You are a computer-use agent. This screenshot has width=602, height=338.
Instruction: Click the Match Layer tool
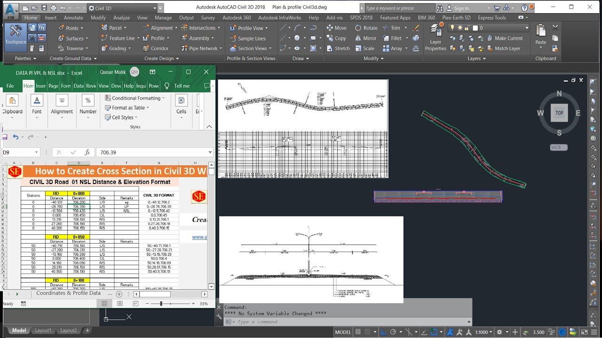pyautogui.click(x=503, y=48)
